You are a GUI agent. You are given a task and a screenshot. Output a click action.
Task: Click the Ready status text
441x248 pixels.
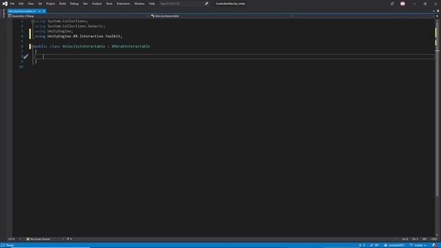(10, 245)
